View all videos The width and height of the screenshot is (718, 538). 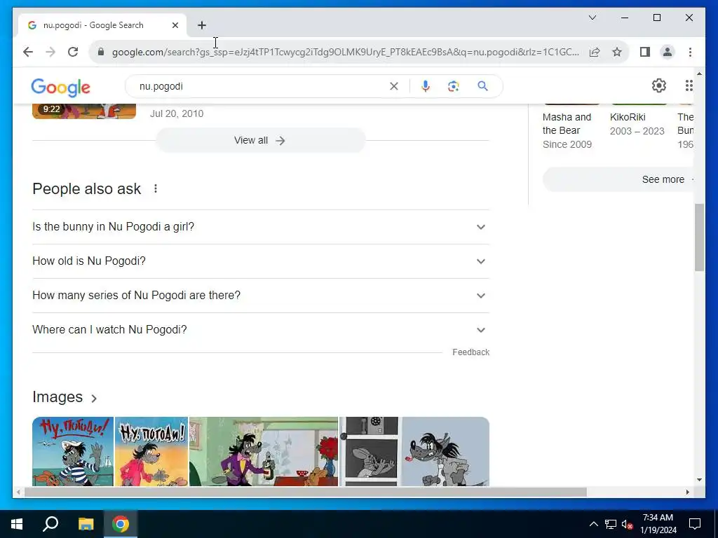click(x=260, y=140)
